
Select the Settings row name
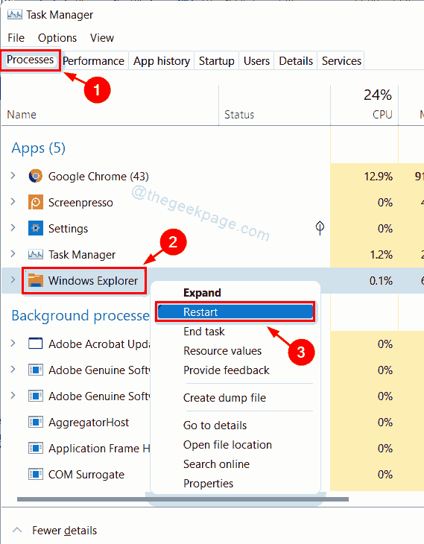(68, 229)
